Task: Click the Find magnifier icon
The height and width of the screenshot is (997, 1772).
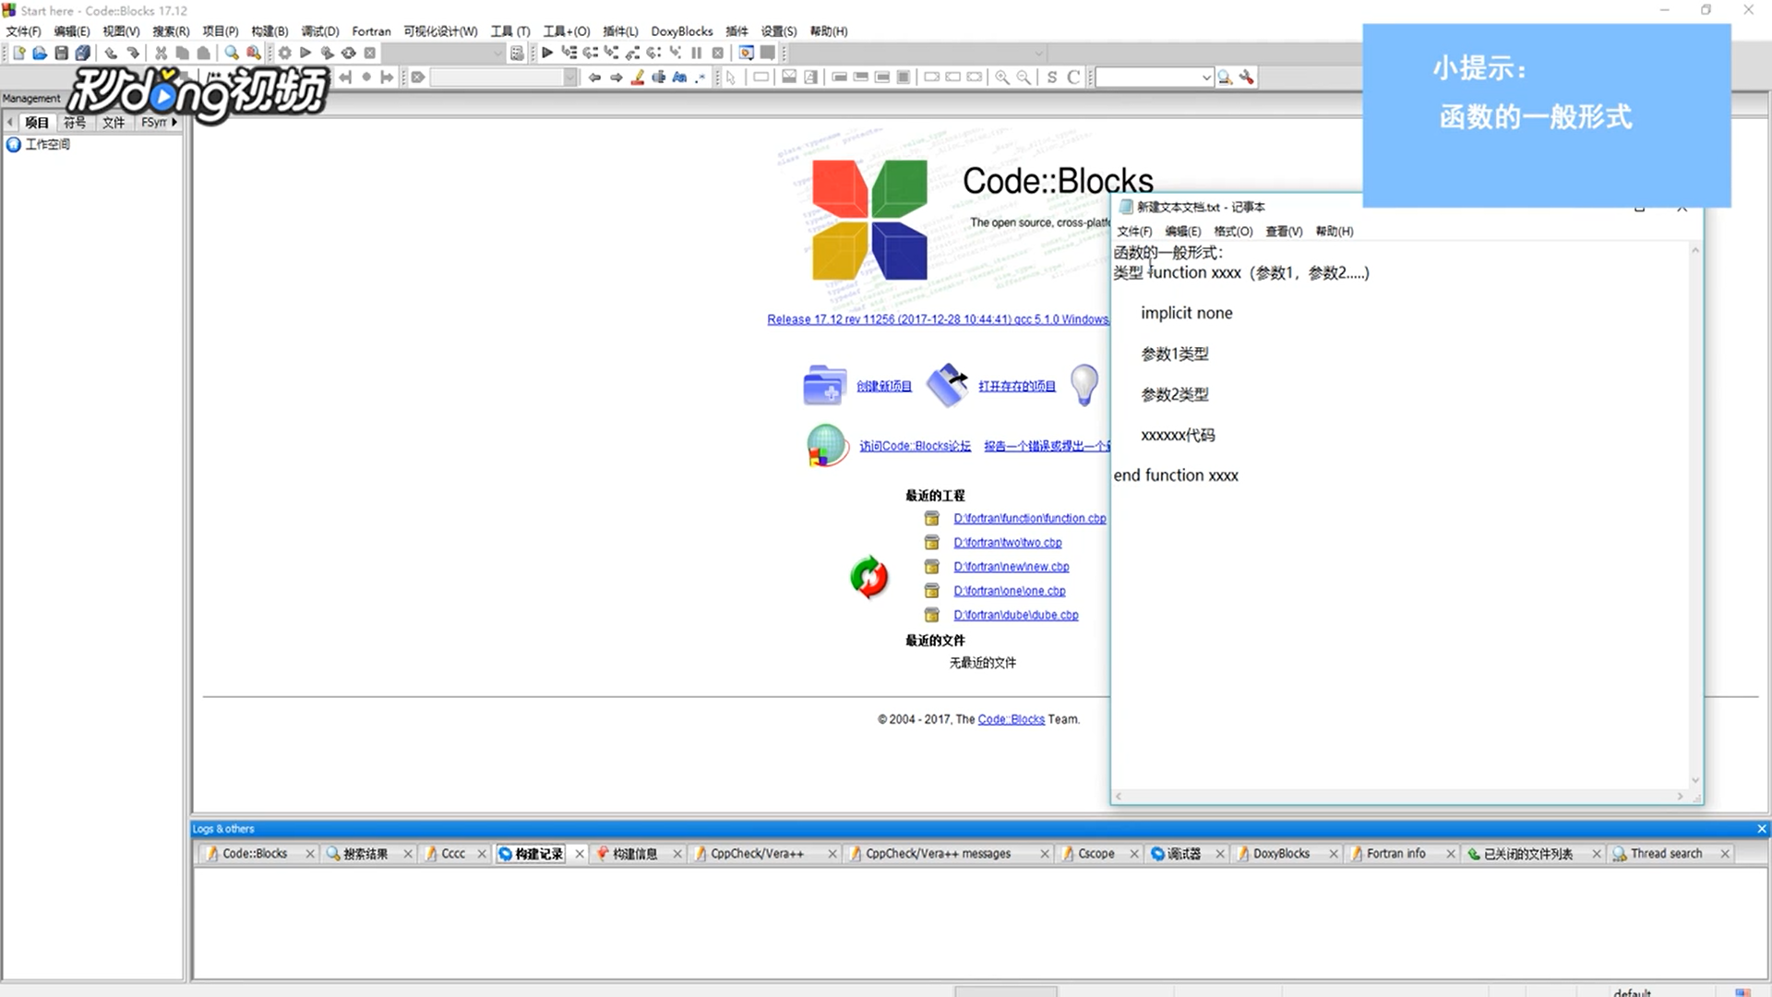Action: (232, 54)
